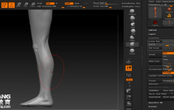
Task: Enable Mrgb paint mode
Action: pyautogui.click(x=40, y=3)
